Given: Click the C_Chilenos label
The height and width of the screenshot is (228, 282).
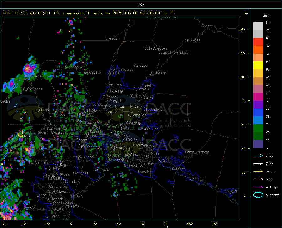Looking at the screenshot, I should pos(33,89).
